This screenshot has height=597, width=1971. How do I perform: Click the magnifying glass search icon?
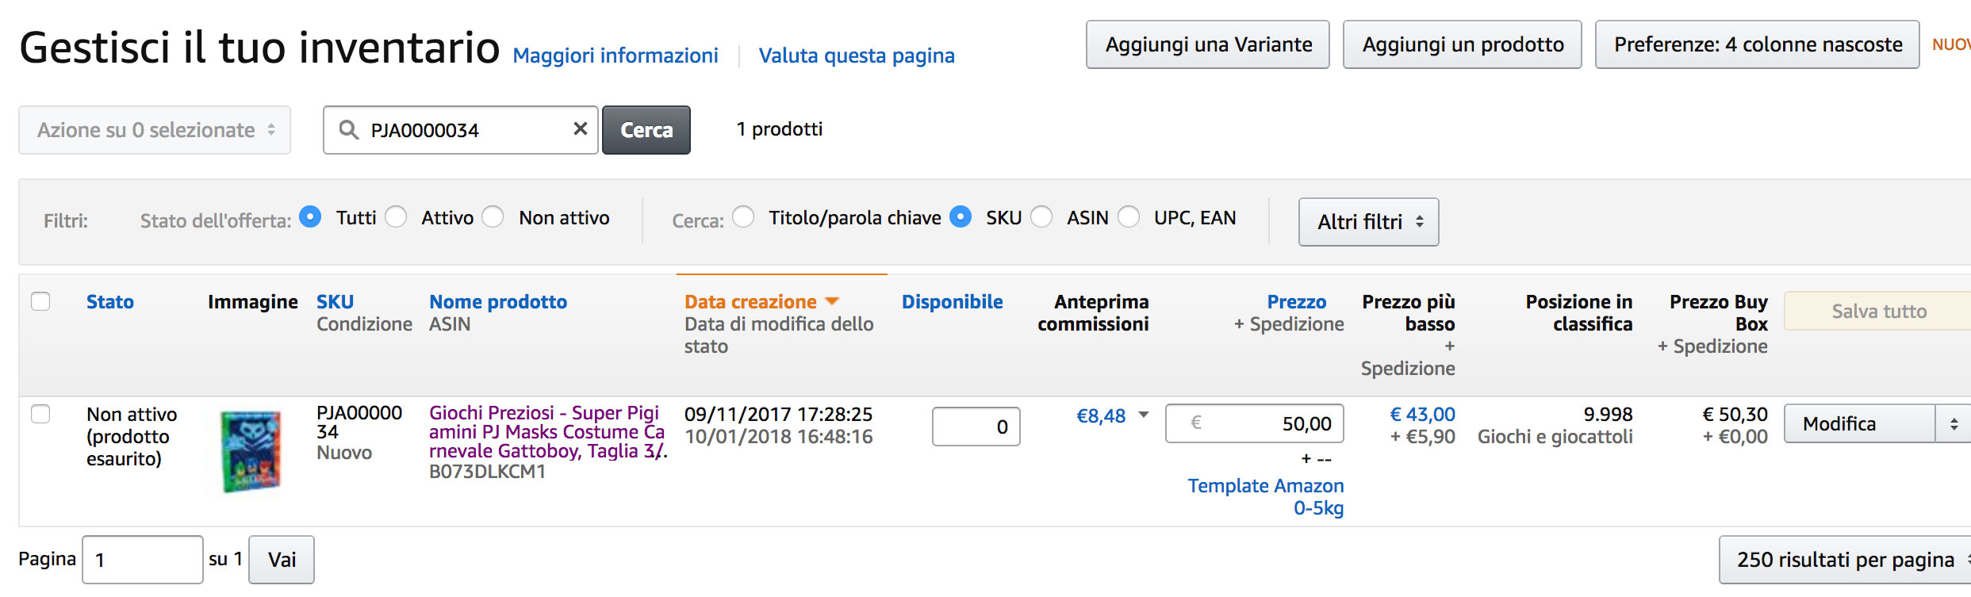(348, 129)
